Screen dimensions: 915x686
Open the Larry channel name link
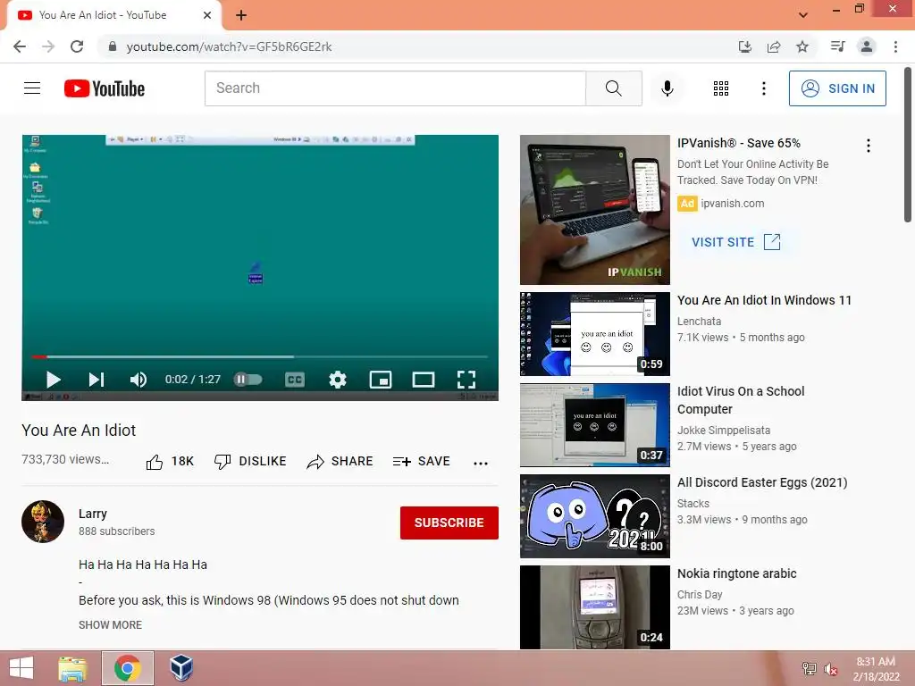[93, 514]
